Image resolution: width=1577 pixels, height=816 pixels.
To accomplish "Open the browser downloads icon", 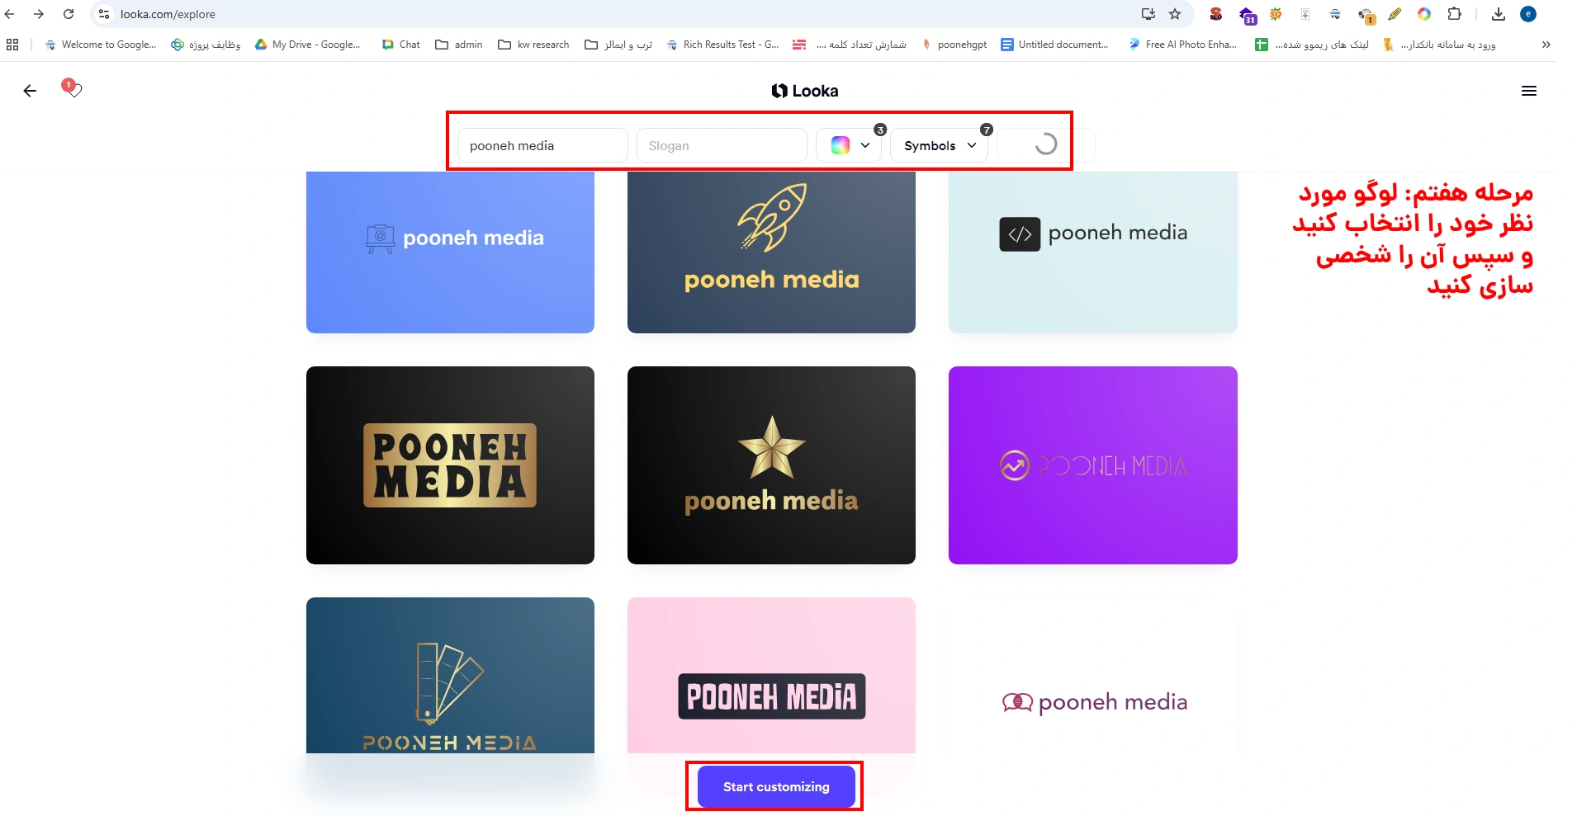I will click(1499, 14).
